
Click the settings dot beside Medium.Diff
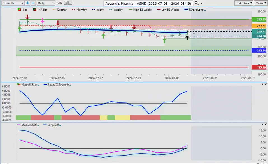[38, 125]
